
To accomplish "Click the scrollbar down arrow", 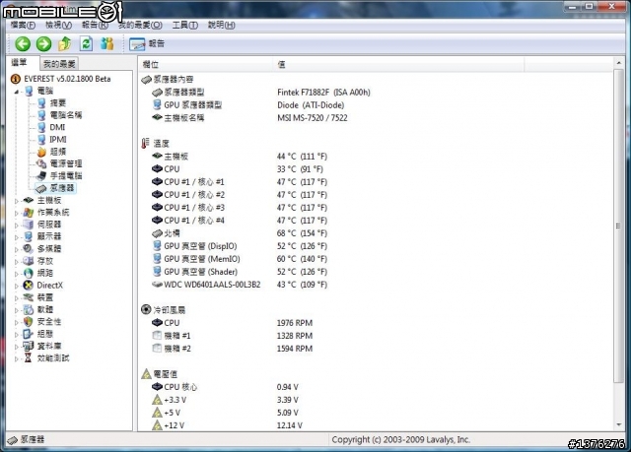I will coord(618,425).
